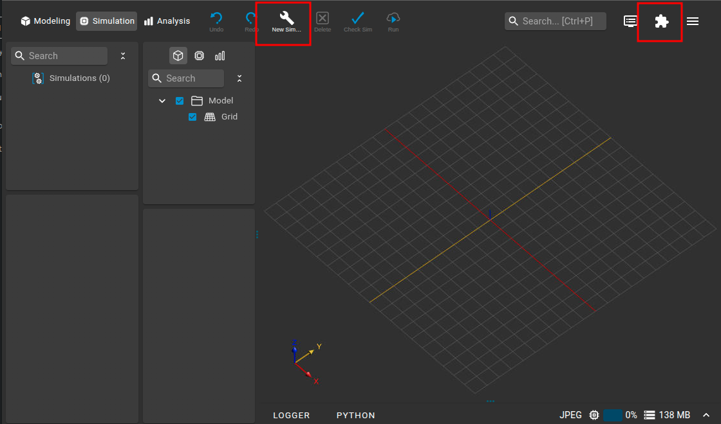Screen dimensions: 721x424
Task: Collapse all in Simulations panel
Action: pos(123,56)
